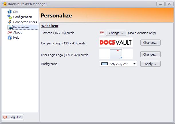Go to Connected Users page
The image size is (175, 124).
(25, 22)
